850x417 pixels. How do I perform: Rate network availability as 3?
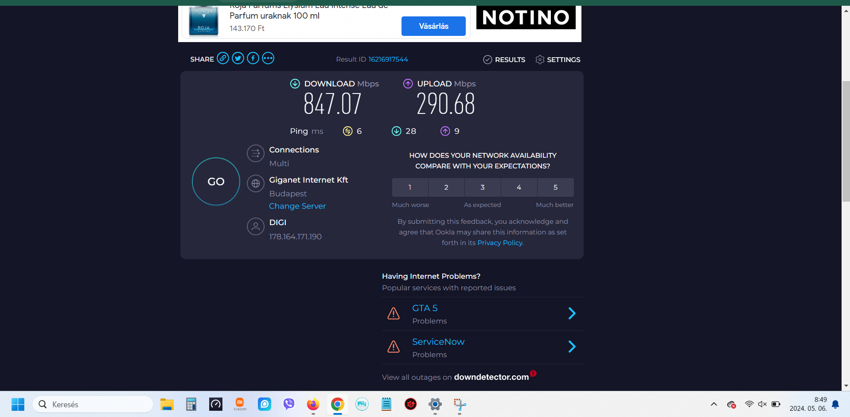point(483,187)
